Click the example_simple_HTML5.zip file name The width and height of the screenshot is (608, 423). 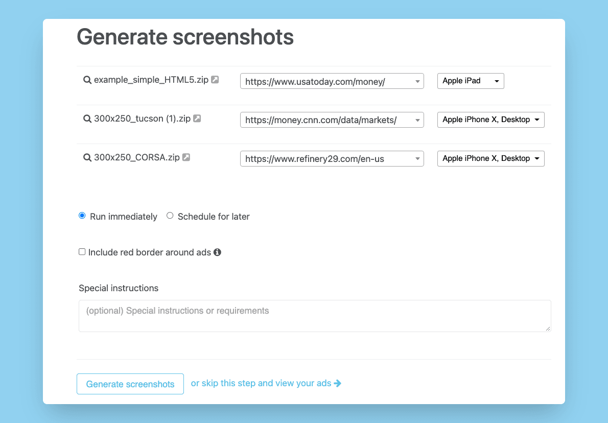coord(151,80)
